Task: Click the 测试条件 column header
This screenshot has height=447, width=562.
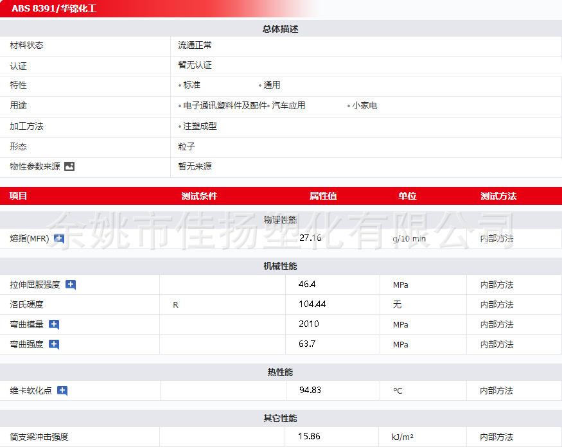Action: 199,196
